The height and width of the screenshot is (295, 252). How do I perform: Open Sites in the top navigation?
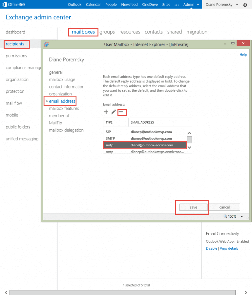tap(166, 5)
